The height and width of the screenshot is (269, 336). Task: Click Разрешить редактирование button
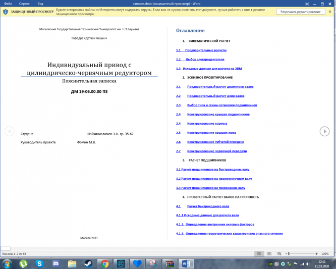pos(300,12)
